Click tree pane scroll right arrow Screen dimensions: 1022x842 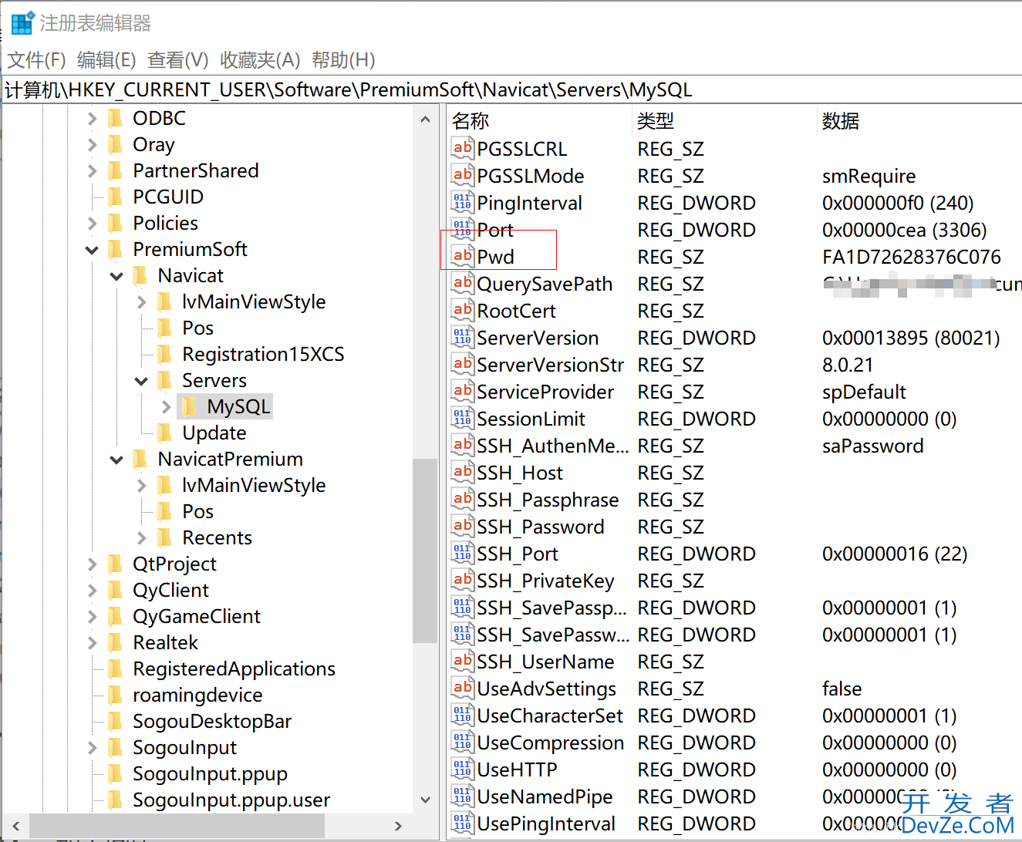point(398,826)
